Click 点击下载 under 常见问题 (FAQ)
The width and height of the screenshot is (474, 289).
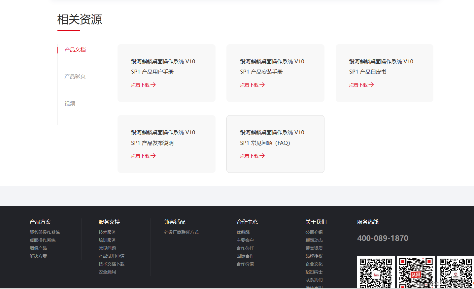[249, 156]
